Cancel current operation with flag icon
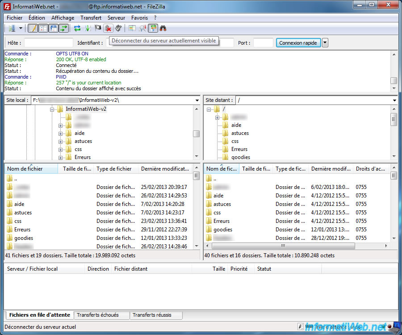402x335 pixels. click(x=98, y=28)
